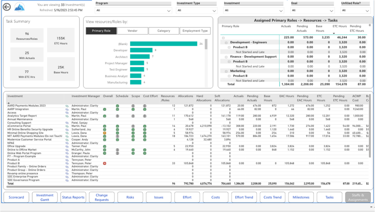Collapse the Finance - Development Support row
The image size is (375, 212).
click(x=226, y=57)
